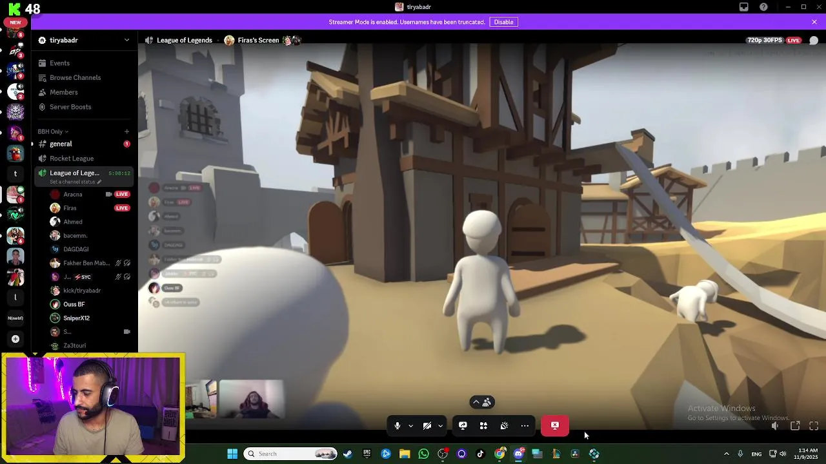Viewport: 826px width, 464px height.
Task: Select the webcam thumbnail below stream
Action: [250, 400]
